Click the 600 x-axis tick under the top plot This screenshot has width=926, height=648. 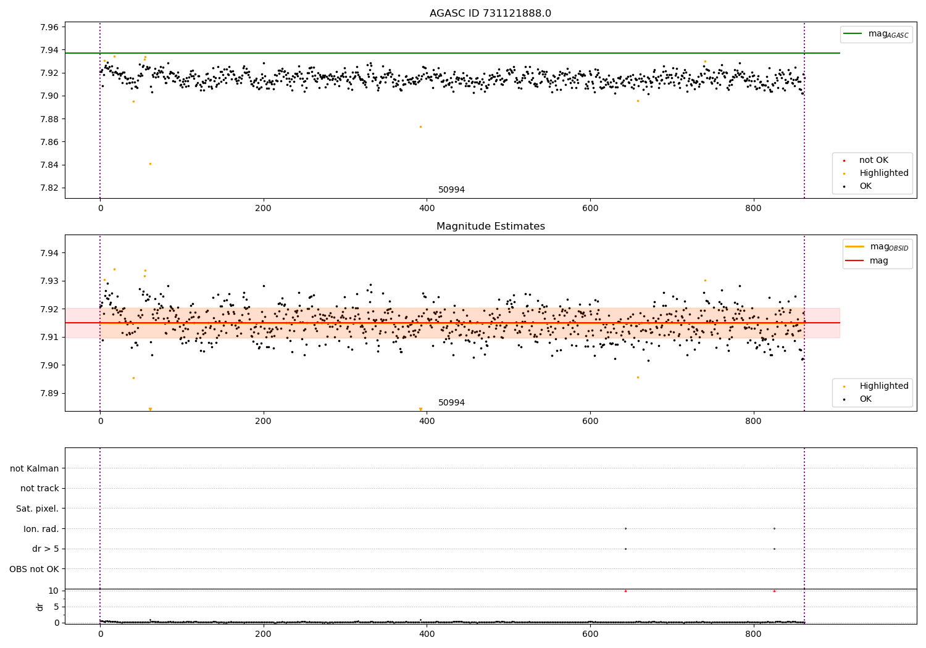pos(590,209)
